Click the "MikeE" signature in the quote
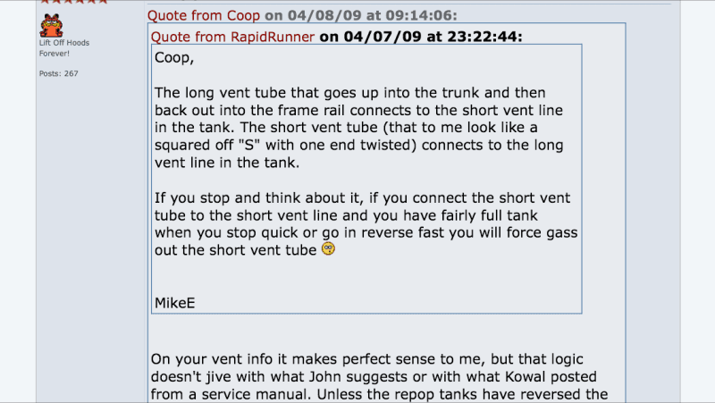This screenshot has height=403, width=715. coord(175,302)
